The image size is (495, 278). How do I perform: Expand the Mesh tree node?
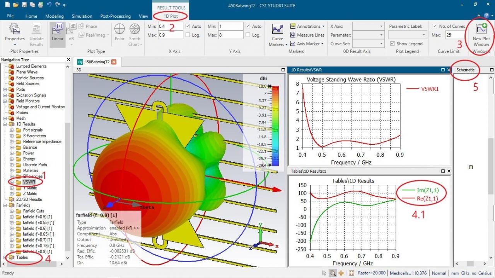coord(5,119)
